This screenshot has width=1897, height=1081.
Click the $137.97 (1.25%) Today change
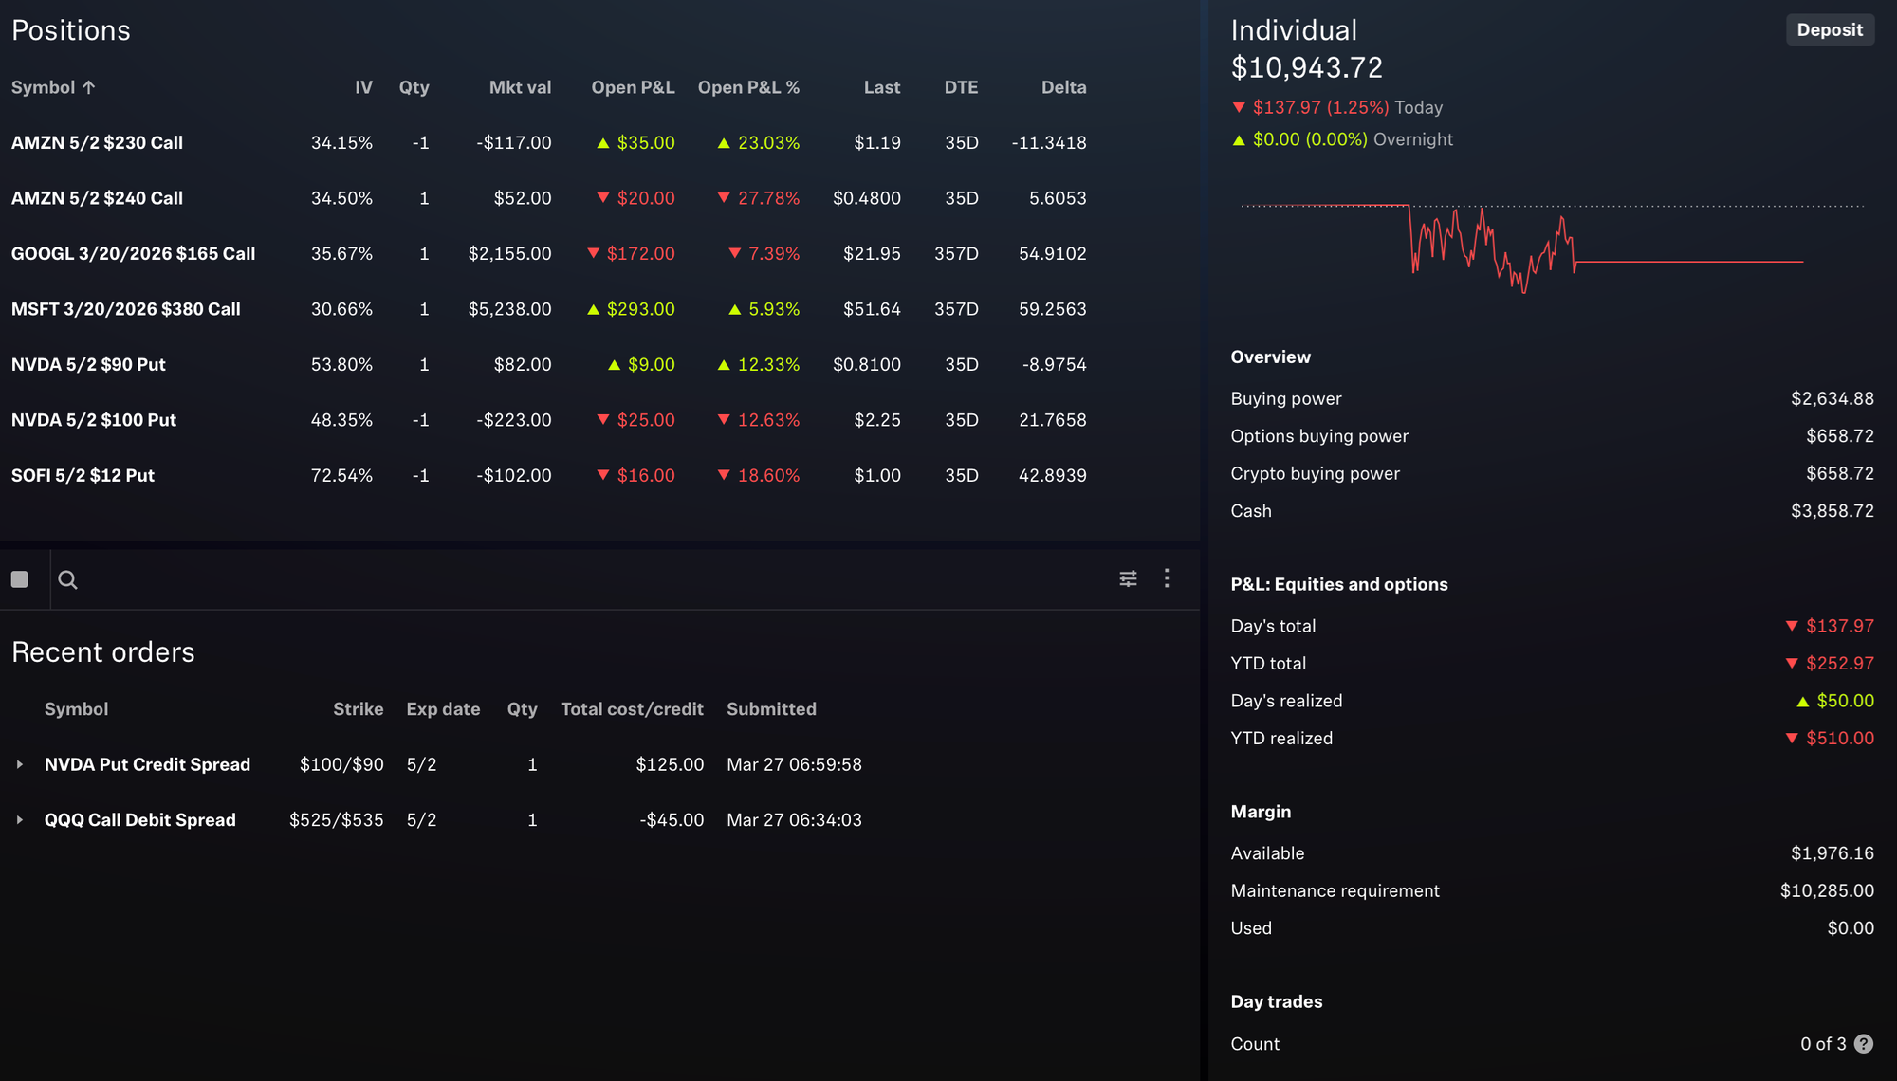point(1336,108)
